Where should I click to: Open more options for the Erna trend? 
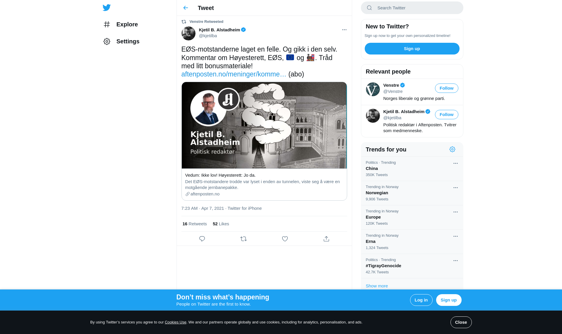(x=455, y=236)
